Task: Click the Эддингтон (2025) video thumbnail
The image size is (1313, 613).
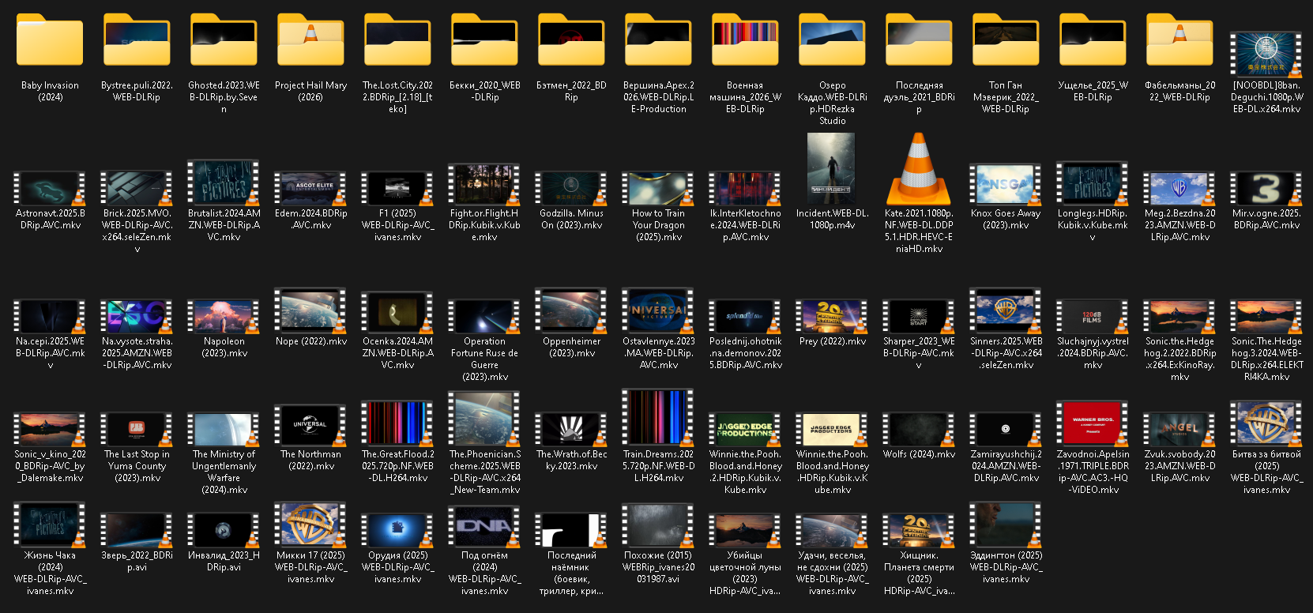Action: pyautogui.click(x=1006, y=525)
